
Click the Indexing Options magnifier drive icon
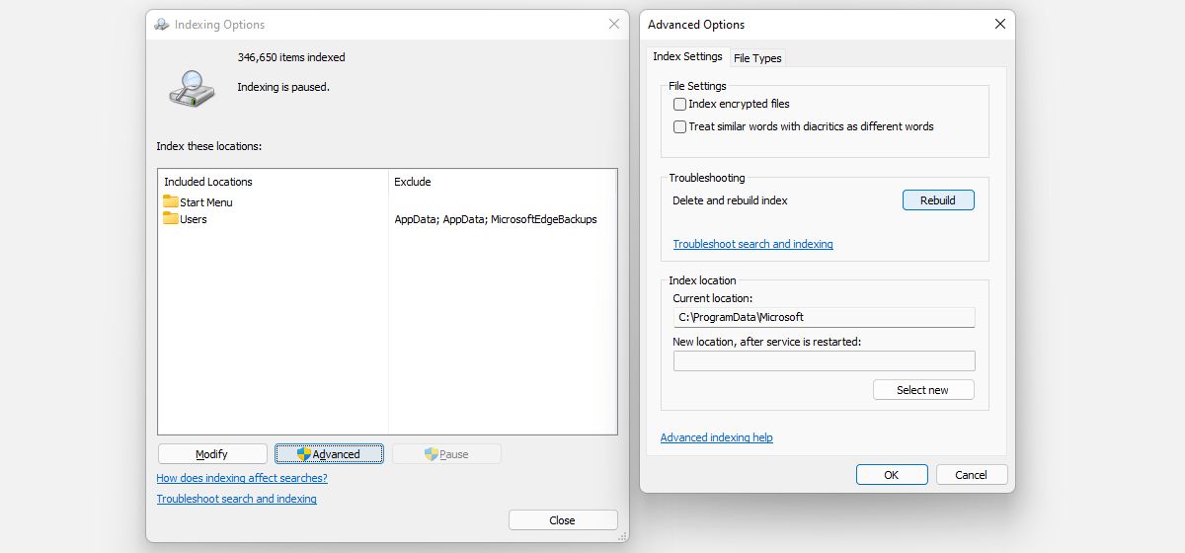(x=190, y=88)
